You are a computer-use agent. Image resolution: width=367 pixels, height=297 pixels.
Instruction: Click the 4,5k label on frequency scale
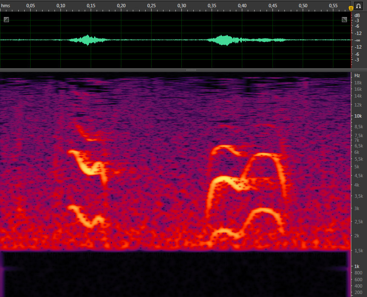358,176
